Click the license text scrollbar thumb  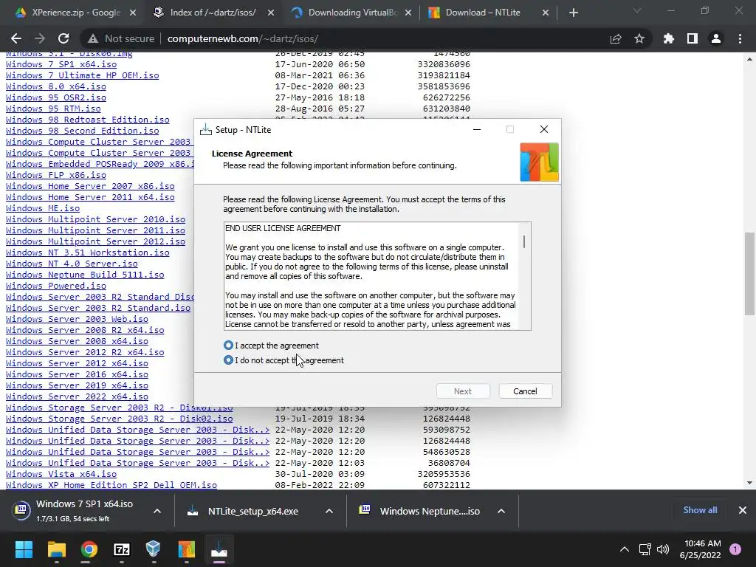click(x=524, y=241)
